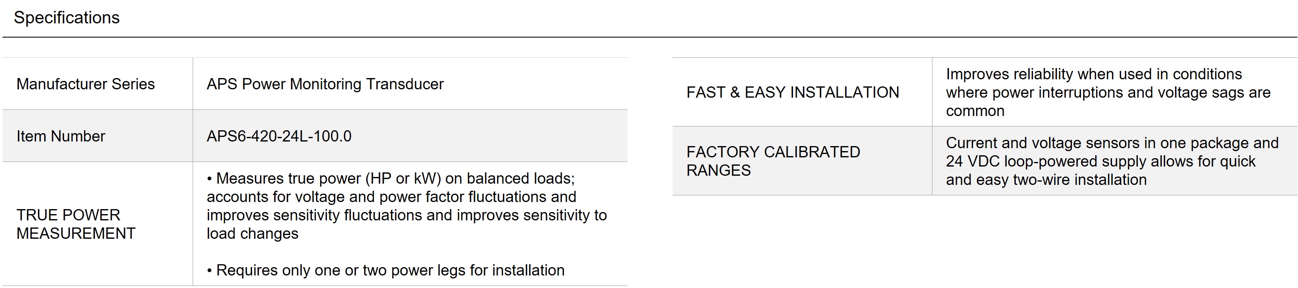
Task: Click the '24 VDC loop-powered supply' text line
Action: click(1100, 162)
